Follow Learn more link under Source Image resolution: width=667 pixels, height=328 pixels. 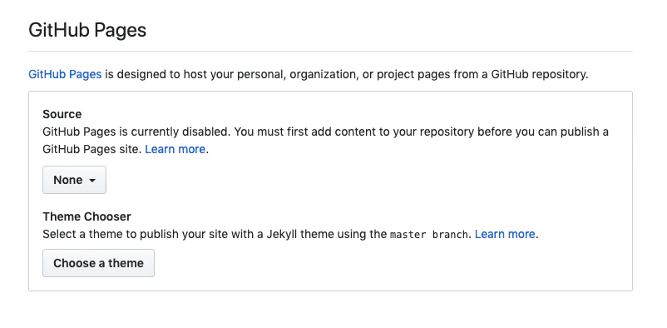175,150
